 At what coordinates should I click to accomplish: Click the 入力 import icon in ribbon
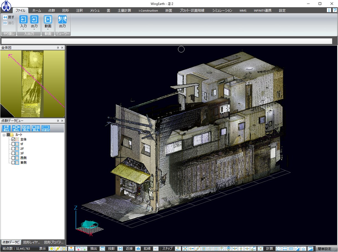[x=24, y=19]
